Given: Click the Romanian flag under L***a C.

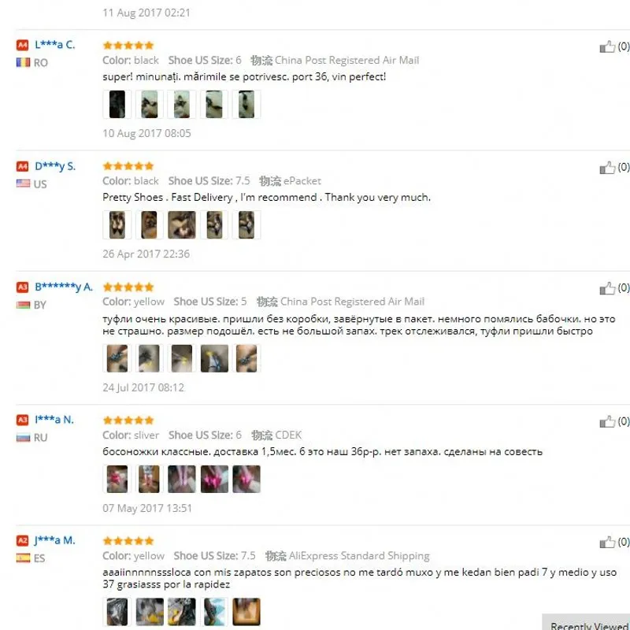Looking at the screenshot, I should (24, 63).
